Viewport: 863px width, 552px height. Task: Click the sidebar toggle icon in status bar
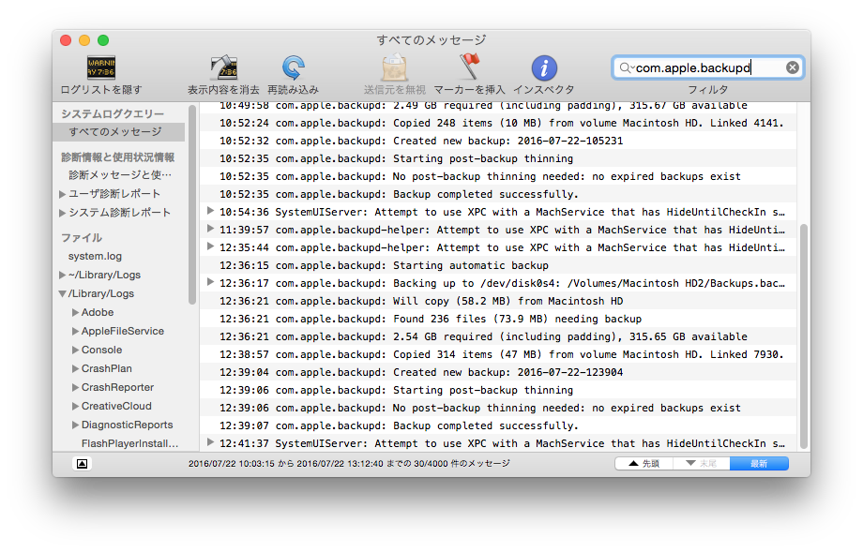point(82,464)
